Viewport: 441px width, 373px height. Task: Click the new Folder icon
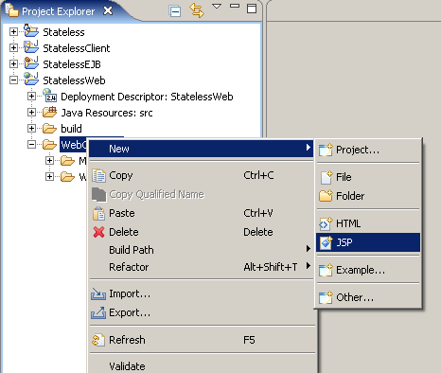point(326,196)
